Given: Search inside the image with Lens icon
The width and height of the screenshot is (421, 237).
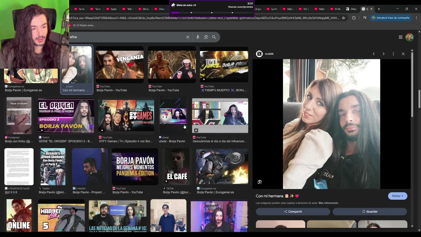Looking at the screenshot, I should pos(260,182).
